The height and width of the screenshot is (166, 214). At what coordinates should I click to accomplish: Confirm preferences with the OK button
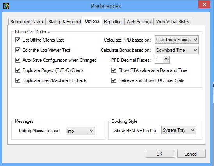160,154
